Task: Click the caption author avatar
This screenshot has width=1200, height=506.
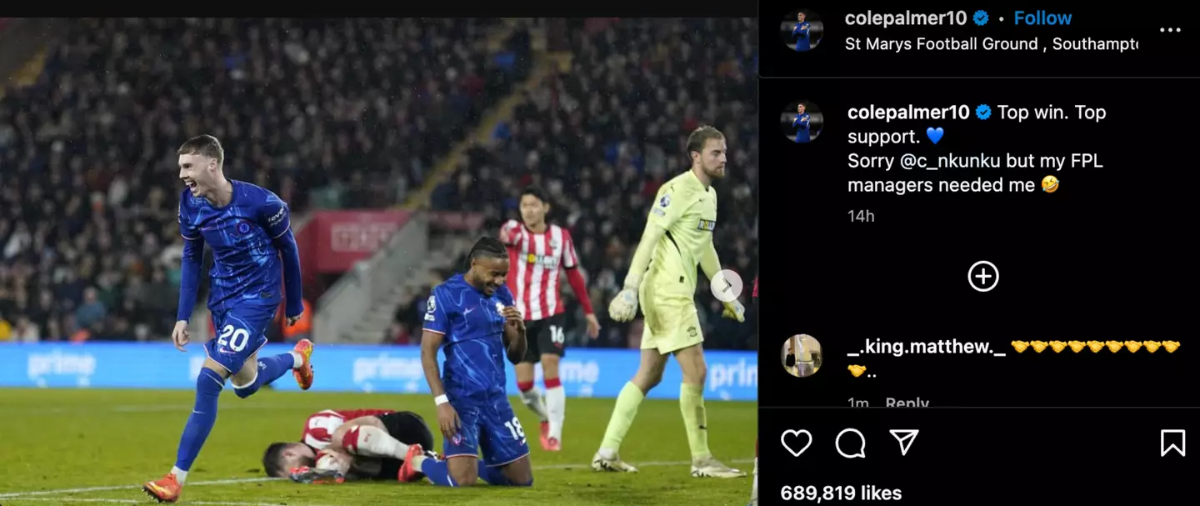Action: (x=802, y=122)
